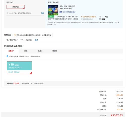
Task: Deselect the ¥10 coupon card
Action: pos(19,68)
